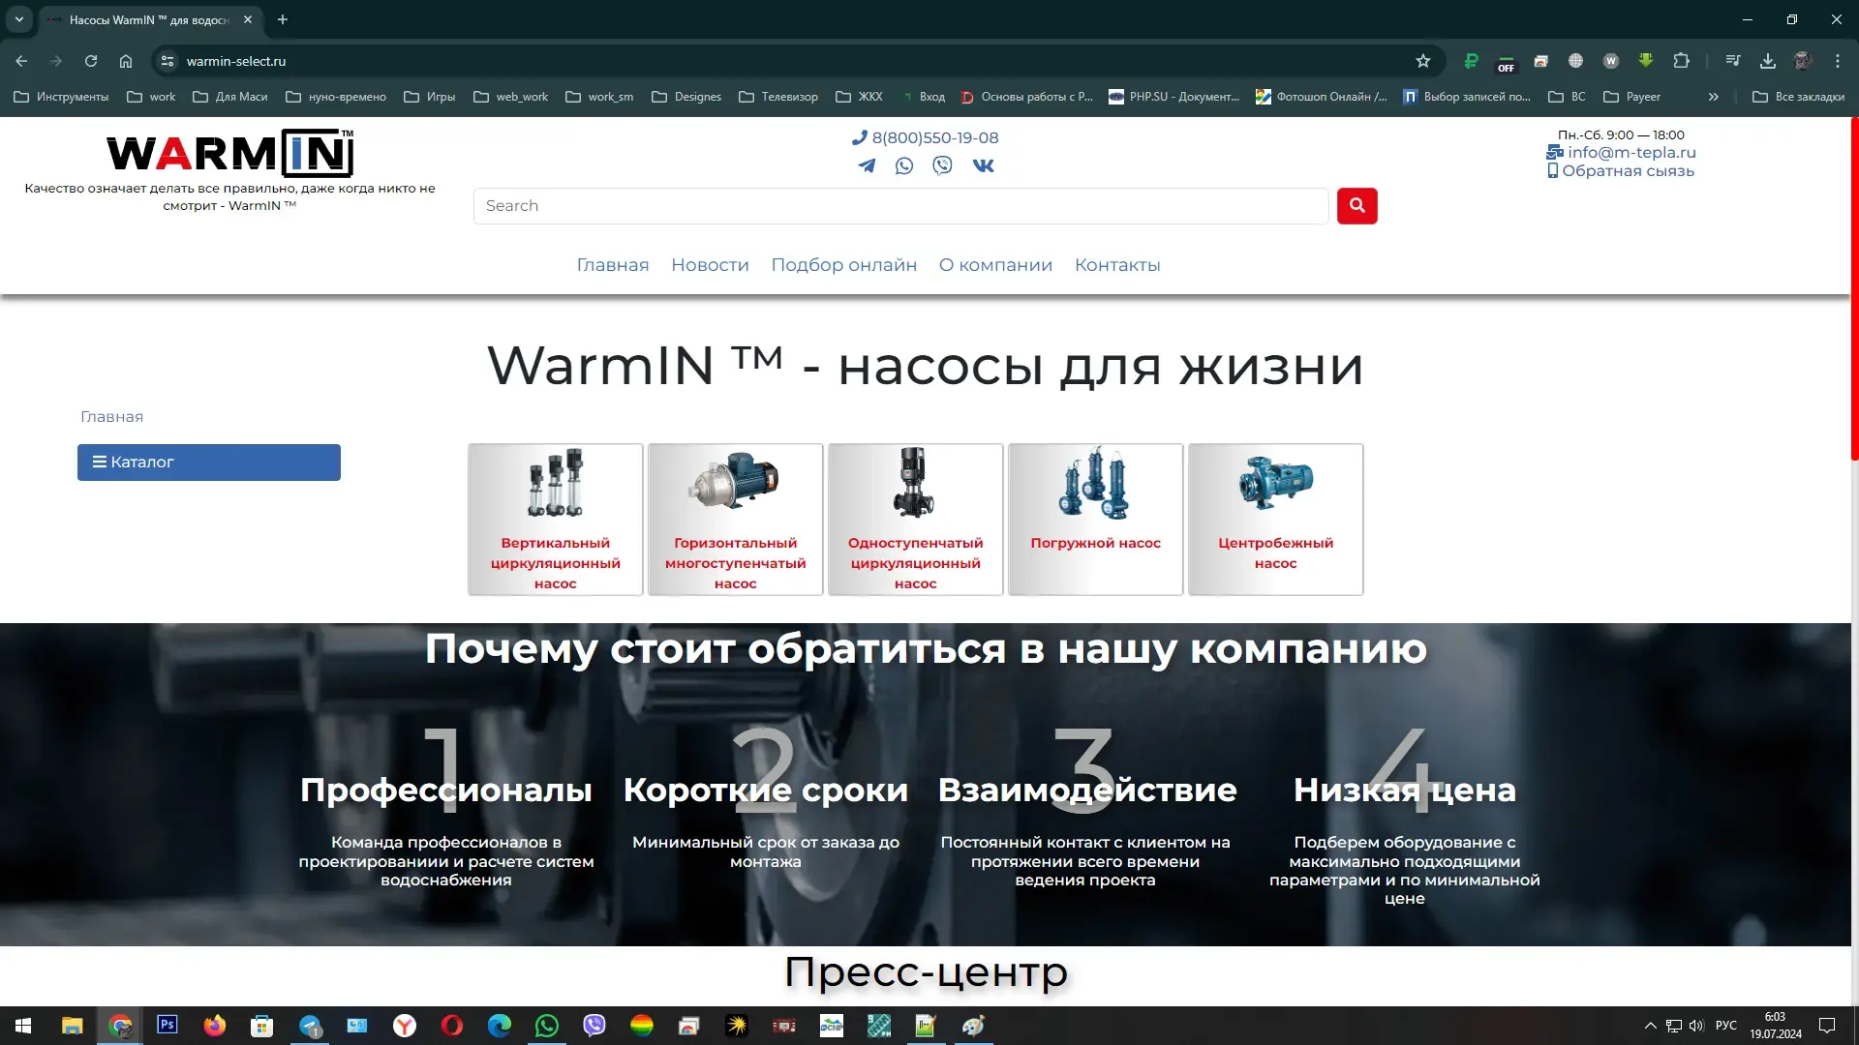Open Горизонтальный многоступенчатый насос card
The height and width of the screenshot is (1045, 1859).
[735, 520]
